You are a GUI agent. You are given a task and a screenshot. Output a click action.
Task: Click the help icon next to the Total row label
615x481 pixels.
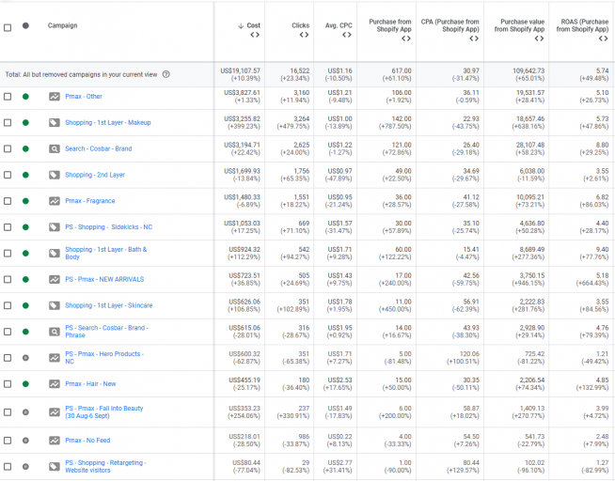click(x=166, y=74)
